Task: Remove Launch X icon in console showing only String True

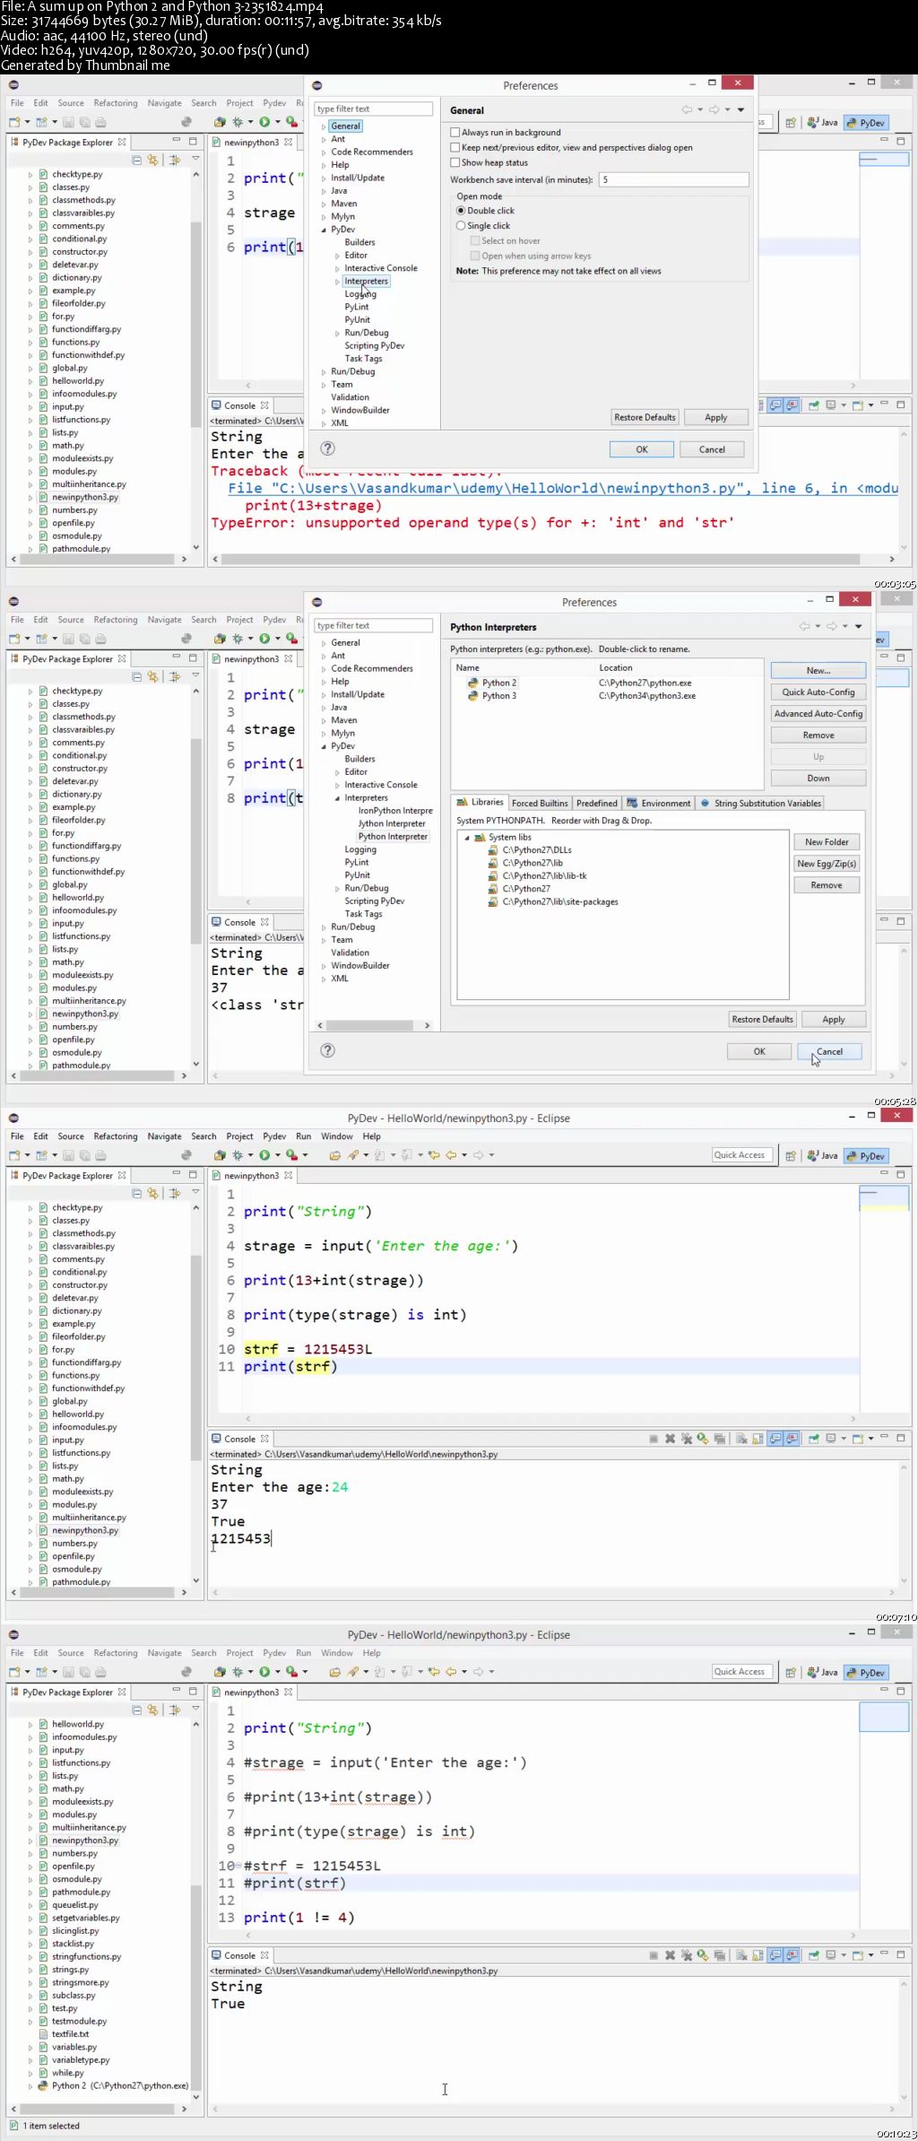Action: pyautogui.click(x=670, y=1955)
